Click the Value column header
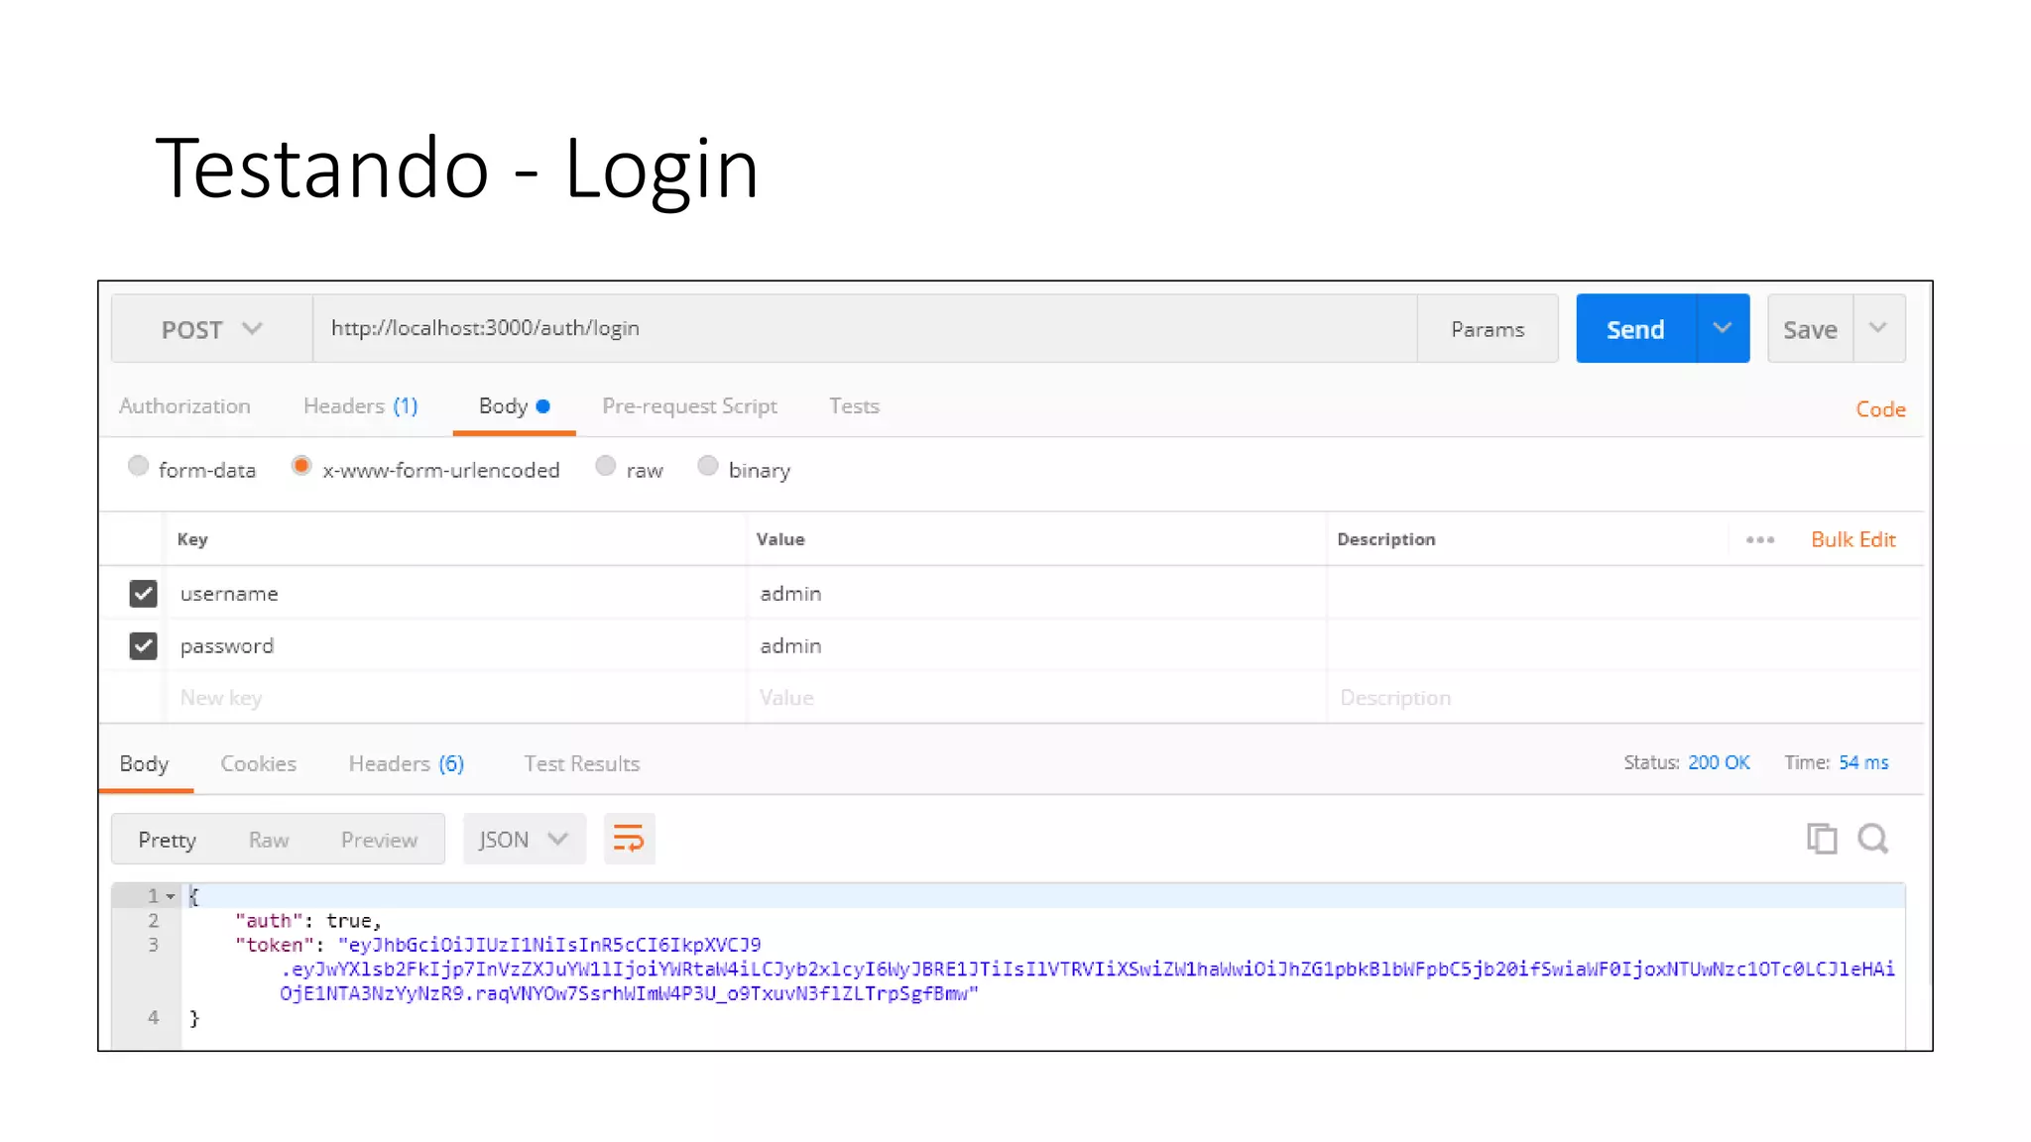 780,539
